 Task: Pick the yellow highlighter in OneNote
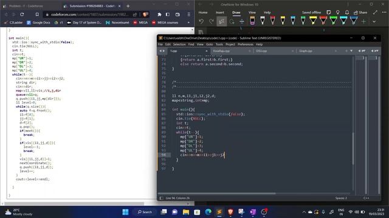(x=313, y=21)
